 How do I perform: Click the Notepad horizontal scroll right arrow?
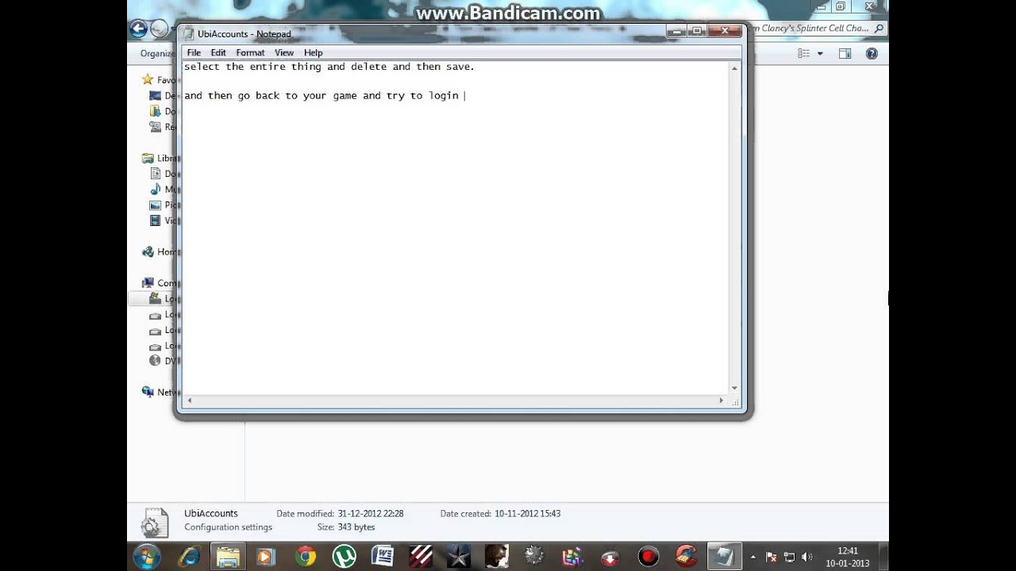tap(722, 400)
